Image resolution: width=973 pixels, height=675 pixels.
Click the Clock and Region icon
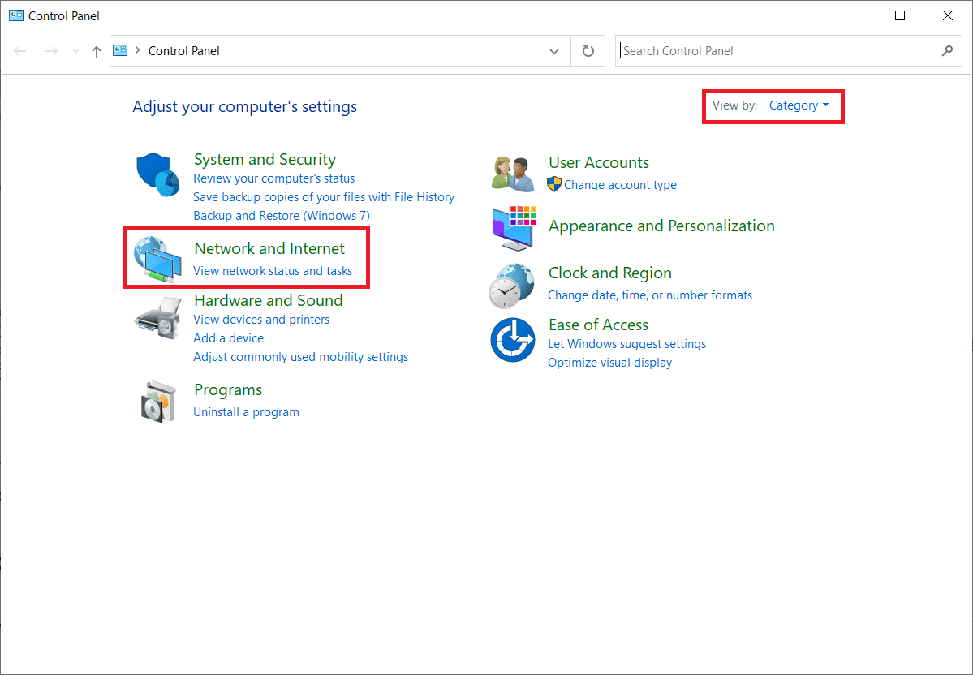coord(512,285)
